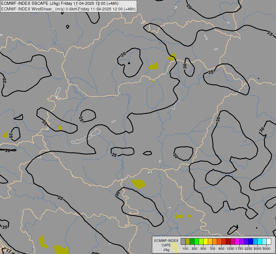The height and width of the screenshot is (254, 276).
Task: Select the dark red swatch above 1250
Action: [x=228, y=241]
